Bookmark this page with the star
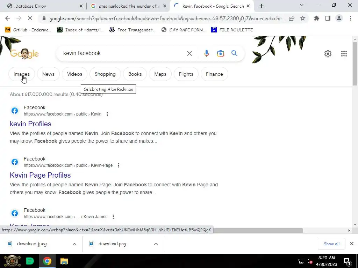 click(x=303, y=18)
